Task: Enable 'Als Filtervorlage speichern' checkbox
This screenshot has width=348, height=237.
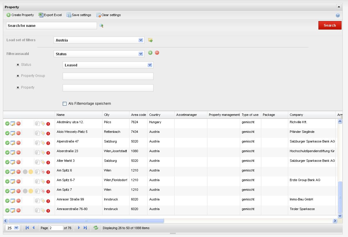Action: point(65,104)
